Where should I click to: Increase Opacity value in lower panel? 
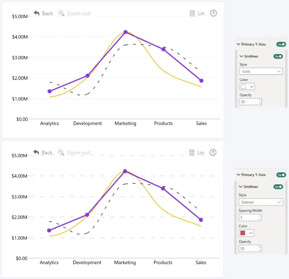coord(259,247)
